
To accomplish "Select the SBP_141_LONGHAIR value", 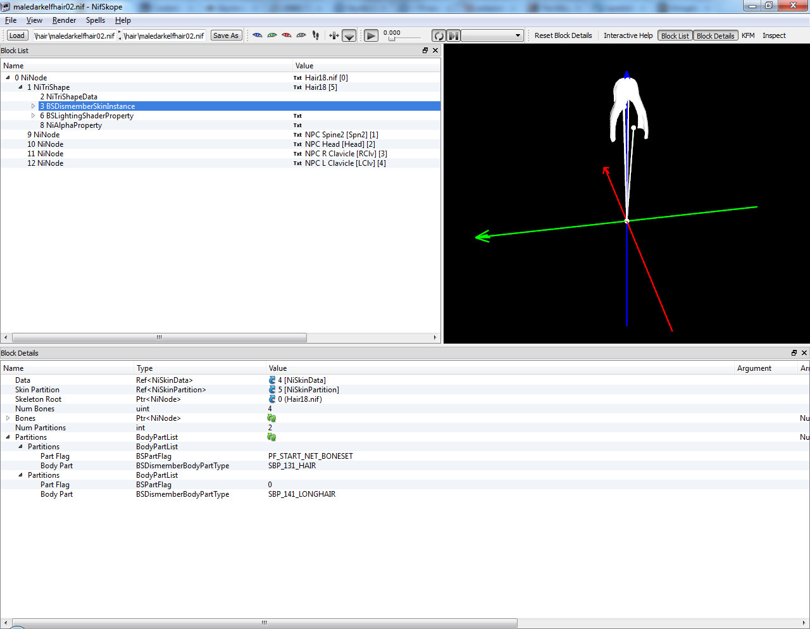I will point(302,494).
